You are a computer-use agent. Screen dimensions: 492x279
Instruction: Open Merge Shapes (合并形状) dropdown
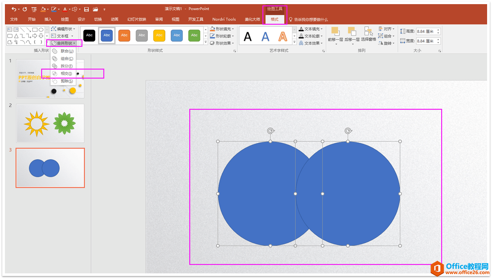(x=63, y=43)
